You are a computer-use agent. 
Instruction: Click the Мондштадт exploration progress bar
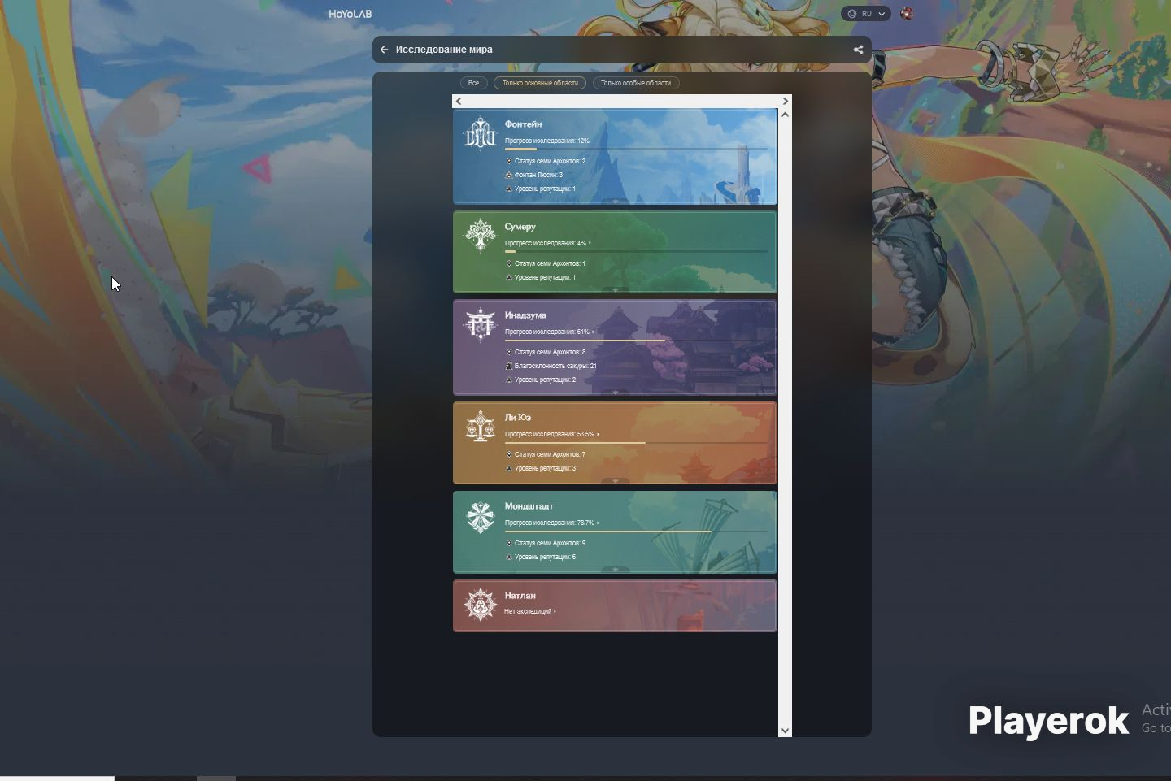click(x=636, y=532)
